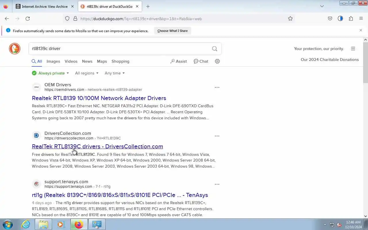Open the Save to Pocket icon
The height and width of the screenshot is (230, 368).
(330, 19)
